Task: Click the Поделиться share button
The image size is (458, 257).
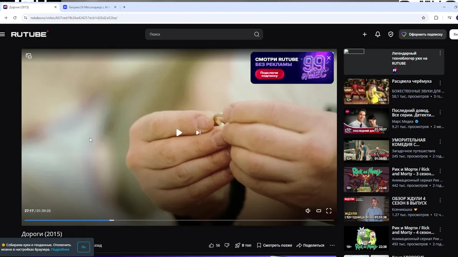Action: [310, 245]
